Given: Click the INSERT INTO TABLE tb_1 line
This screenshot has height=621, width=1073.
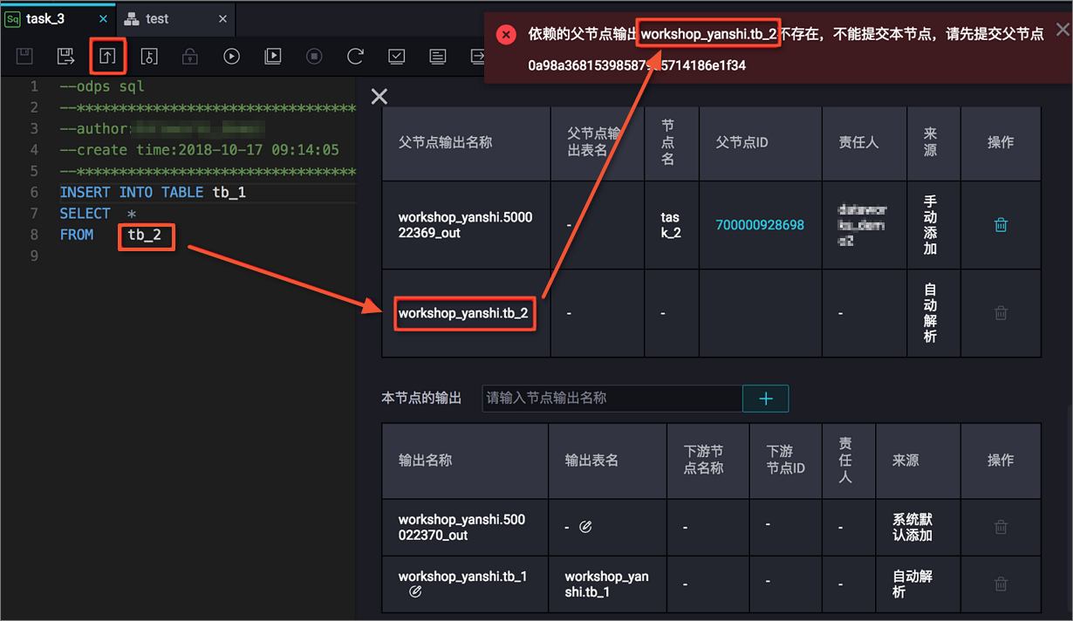Looking at the screenshot, I should pyautogui.click(x=153, y=192).
